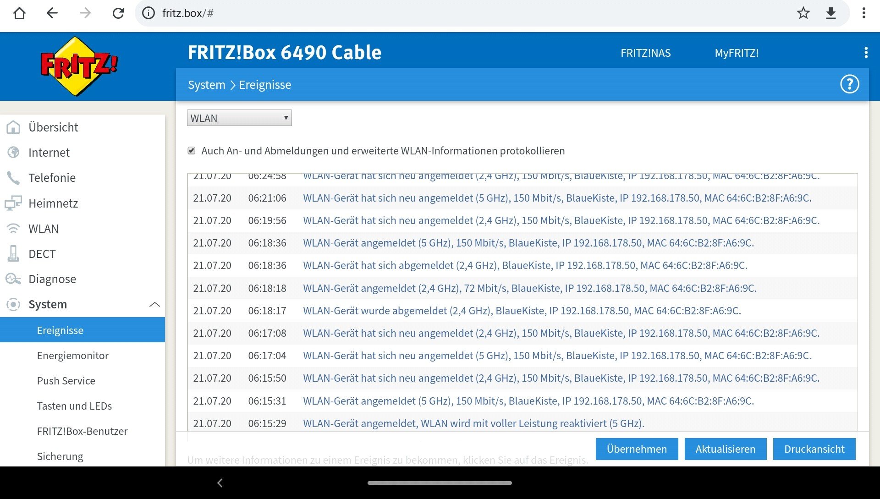Click the DECT handset icon
The image size is (880, 499).
click(x=13, y=253)
